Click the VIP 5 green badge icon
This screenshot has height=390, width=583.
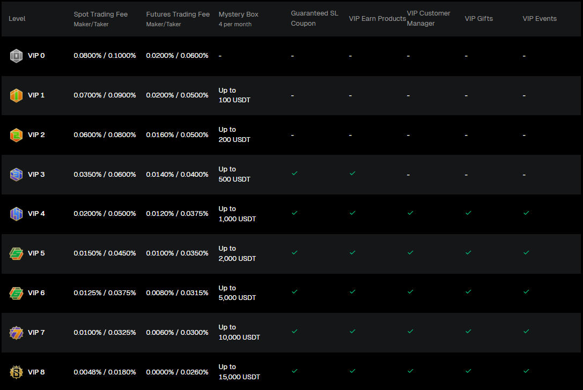tap(16, 254)
